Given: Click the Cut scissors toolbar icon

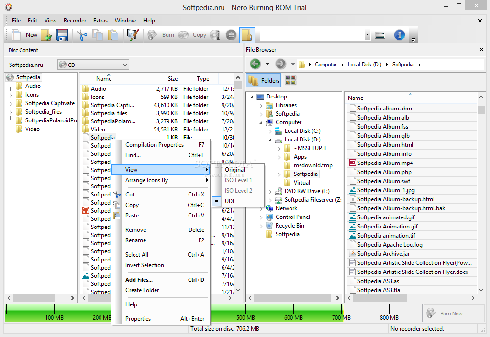Looking at the screenshot, I should (x=82, y=34).
